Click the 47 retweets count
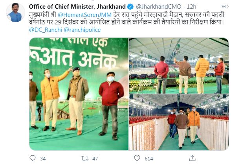The width and height of the screenshot is (231, 164). (x=95, y=159)
